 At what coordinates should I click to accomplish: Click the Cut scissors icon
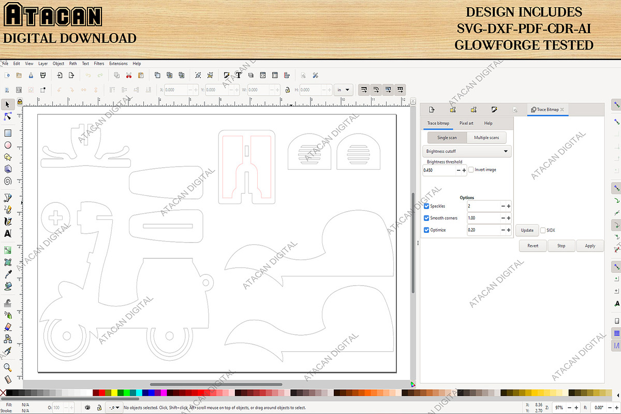pos(128,76)
